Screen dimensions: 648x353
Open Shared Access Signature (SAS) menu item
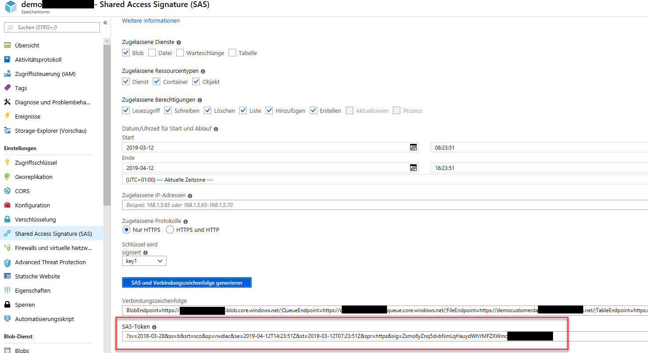[51, 234]
